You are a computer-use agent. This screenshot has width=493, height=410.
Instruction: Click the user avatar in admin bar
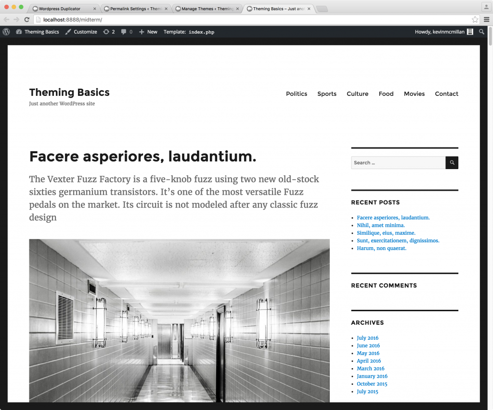click(470, 32)
